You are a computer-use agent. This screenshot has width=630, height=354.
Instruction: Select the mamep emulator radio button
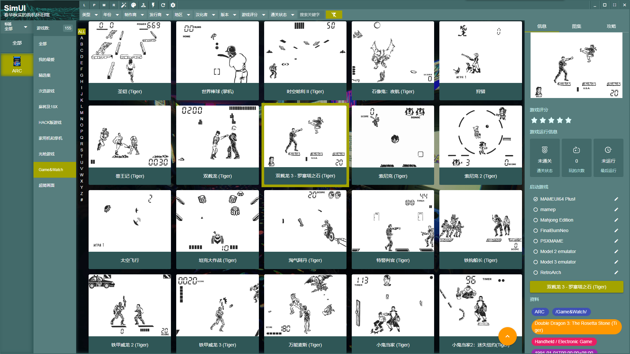point(535,209)
